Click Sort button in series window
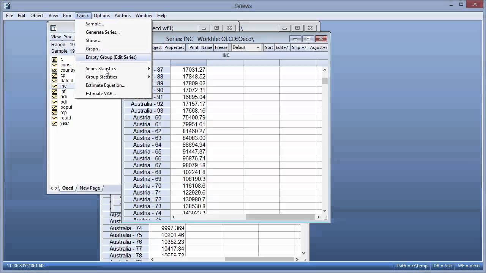 (269, 47)
